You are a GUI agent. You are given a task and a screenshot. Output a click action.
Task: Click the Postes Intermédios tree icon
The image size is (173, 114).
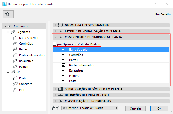(x=15, y=55)
